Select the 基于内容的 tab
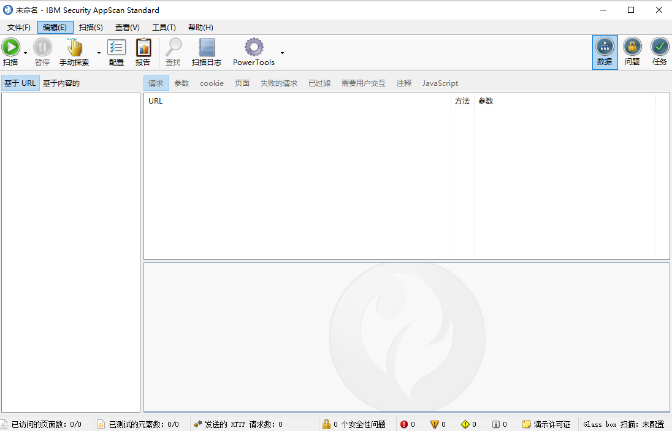Viewport: 672px width, 431px height. click(x=61, y=83)
